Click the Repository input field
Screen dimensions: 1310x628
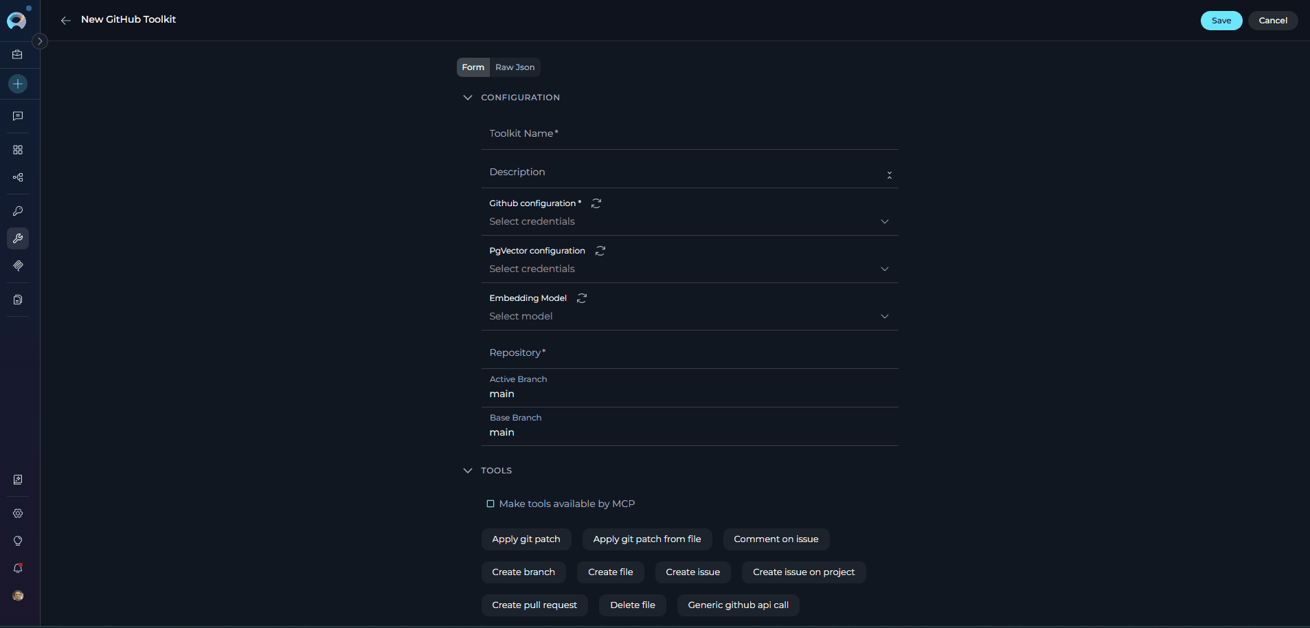pos(690,352)
